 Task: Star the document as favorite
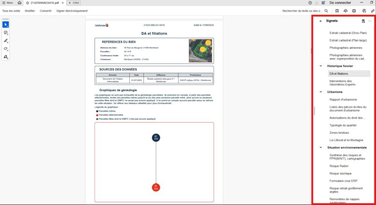tap(27, 3)
